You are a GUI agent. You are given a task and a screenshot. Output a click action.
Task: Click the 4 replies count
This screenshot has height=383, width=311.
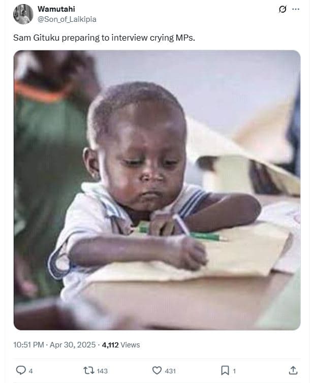[30, 371]
